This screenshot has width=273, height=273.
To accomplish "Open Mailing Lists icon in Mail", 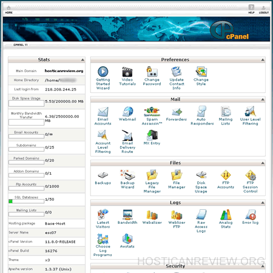I will coord(226,112).
